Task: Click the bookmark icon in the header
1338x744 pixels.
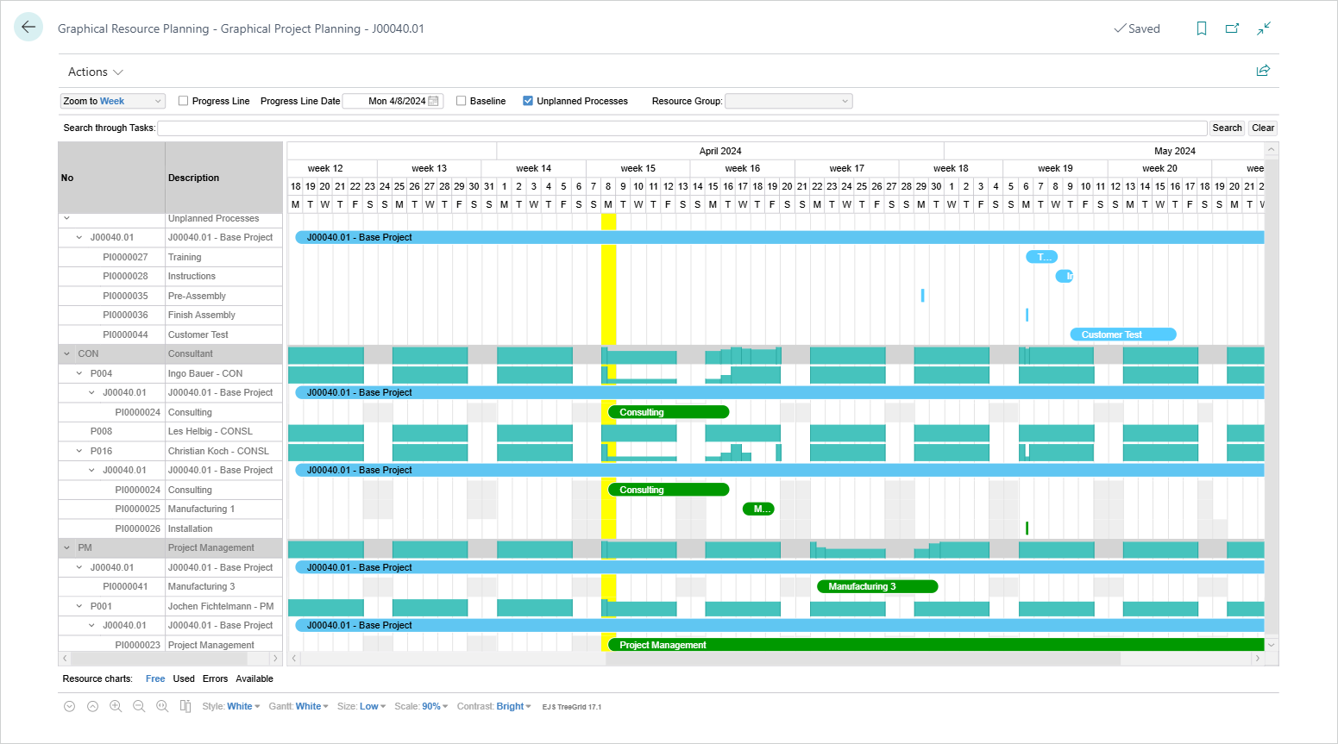Action: pos(1202,28)
